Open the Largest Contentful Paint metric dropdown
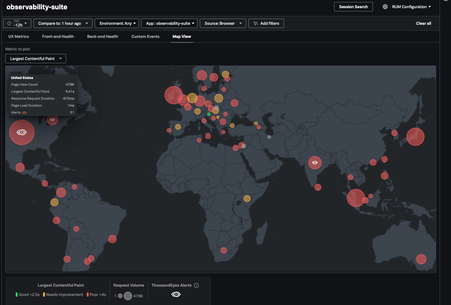This screenshot has height=305, width=451. 36,59
